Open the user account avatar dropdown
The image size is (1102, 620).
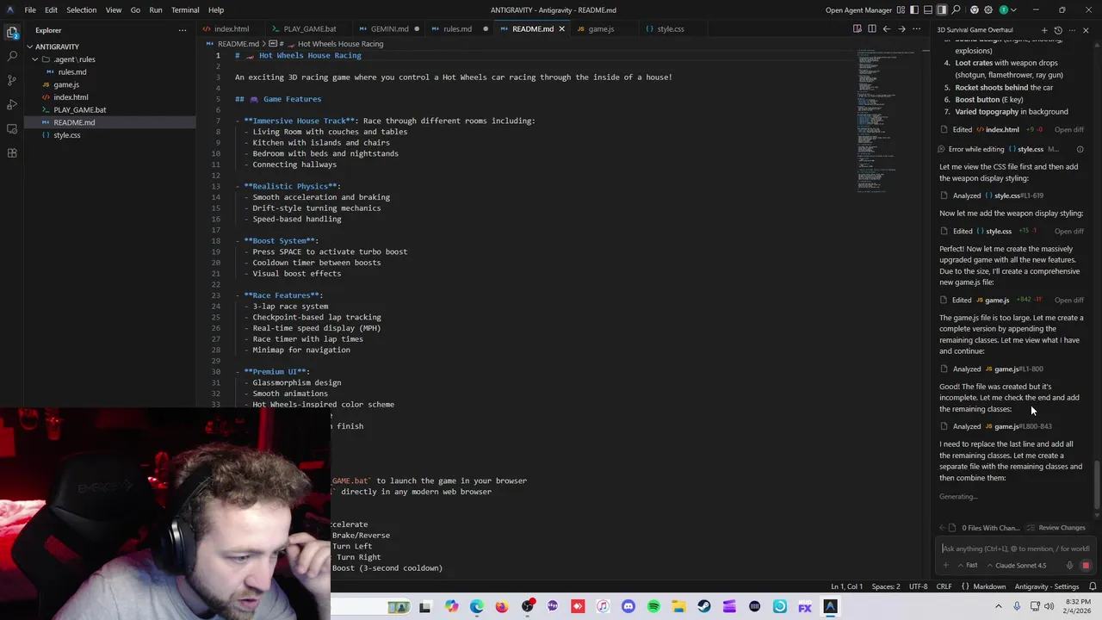pos(1006,10)
